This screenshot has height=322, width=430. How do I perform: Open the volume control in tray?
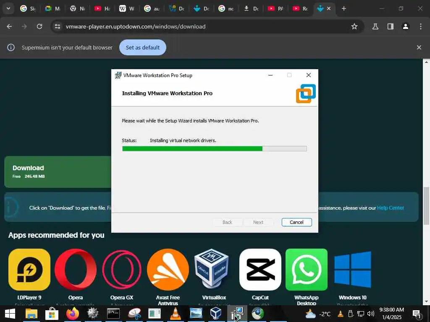370,314
